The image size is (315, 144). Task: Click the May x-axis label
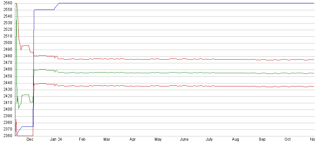point(158,140)
